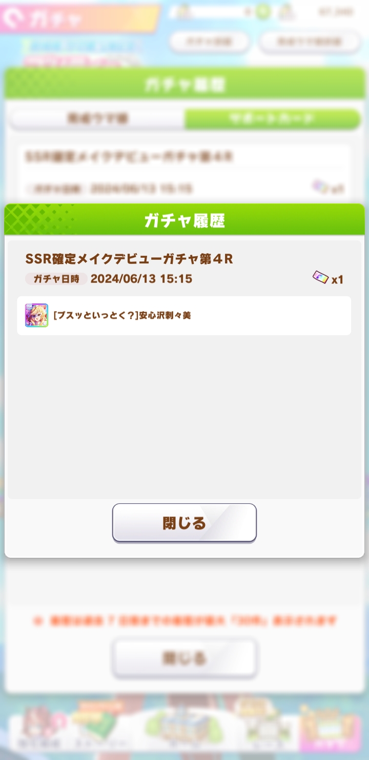
Task: Tap the SSR確定メイクデビューガチャ第4R title in dialog
Action: (129, 259)
